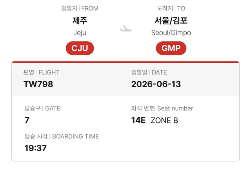Click the 탑승 시각 BOARDING TIME label
This screenshot has width=251, height=169.
(62, 136)
